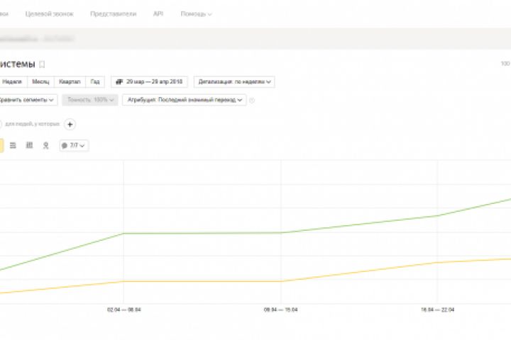Open the Детализация: по неделям dropdown
511x340 pixels.
click(x=234, y=81)
